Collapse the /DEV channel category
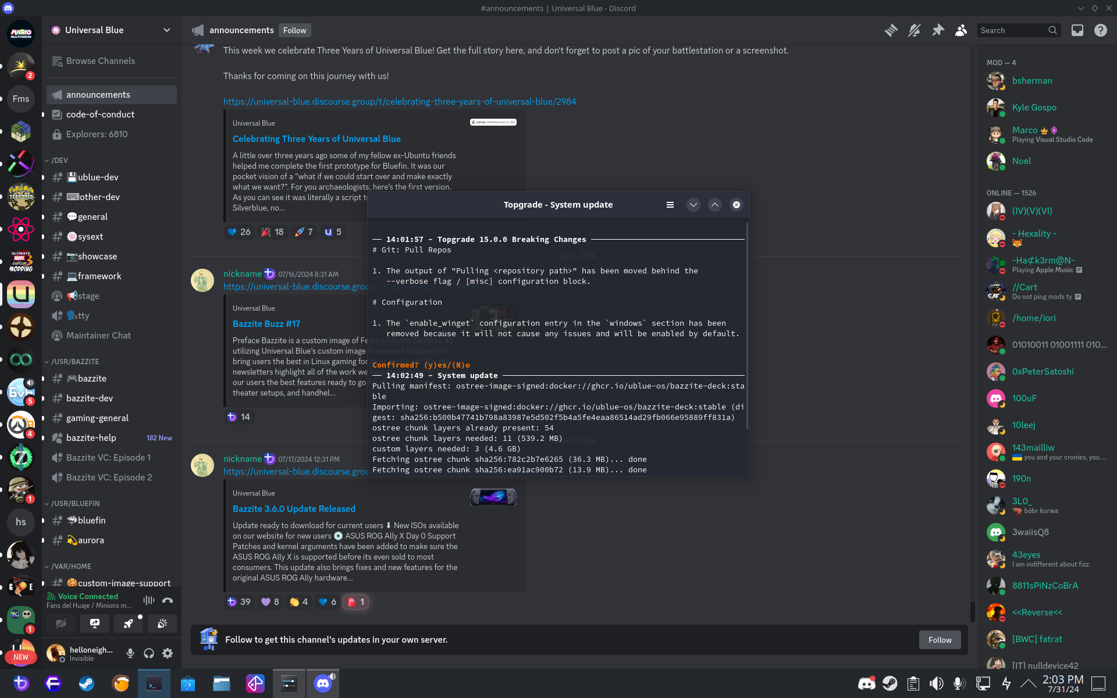 coord(59,160)
